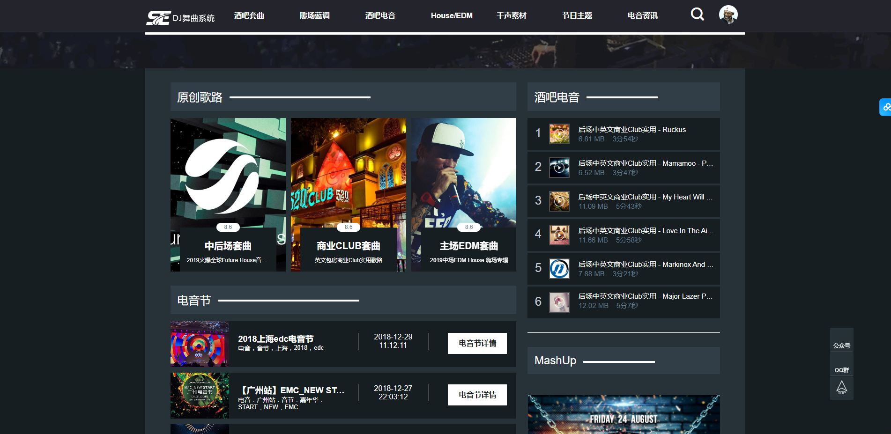
Task: Open the search icon in the navbar
Action: coord(697,15)
